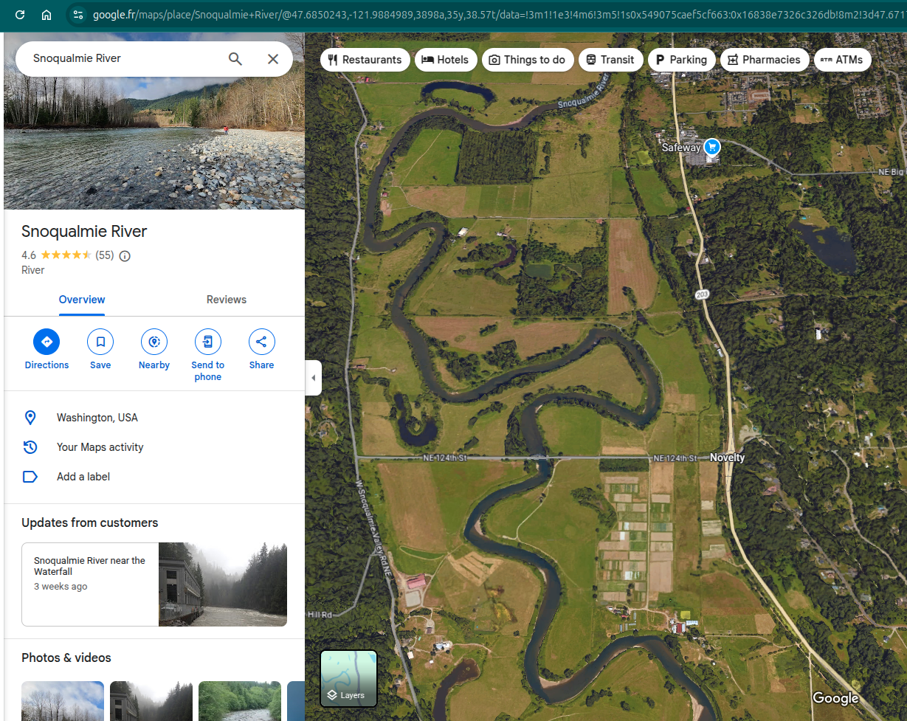Click the Directions icon button
Screen dimensions: 907x721
46,342
